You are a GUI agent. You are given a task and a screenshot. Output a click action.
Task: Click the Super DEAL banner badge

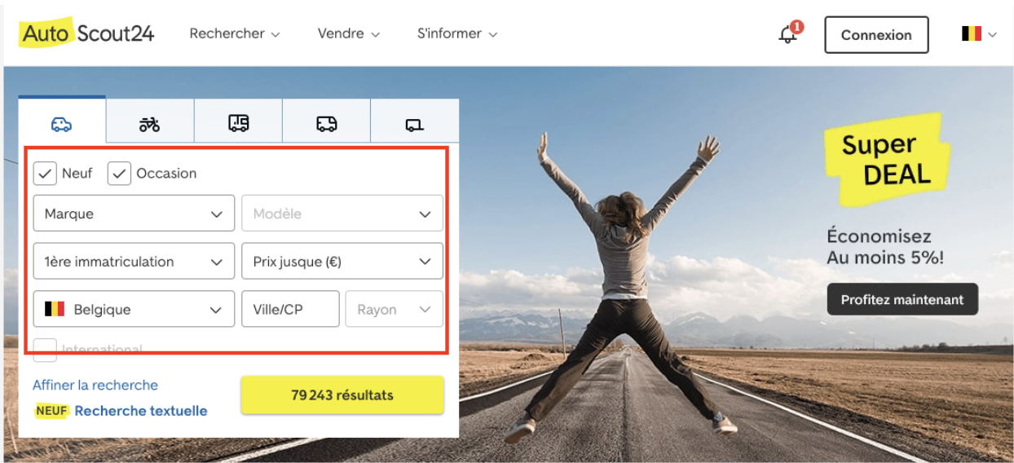pyautogui.click(x=886, y=159)
